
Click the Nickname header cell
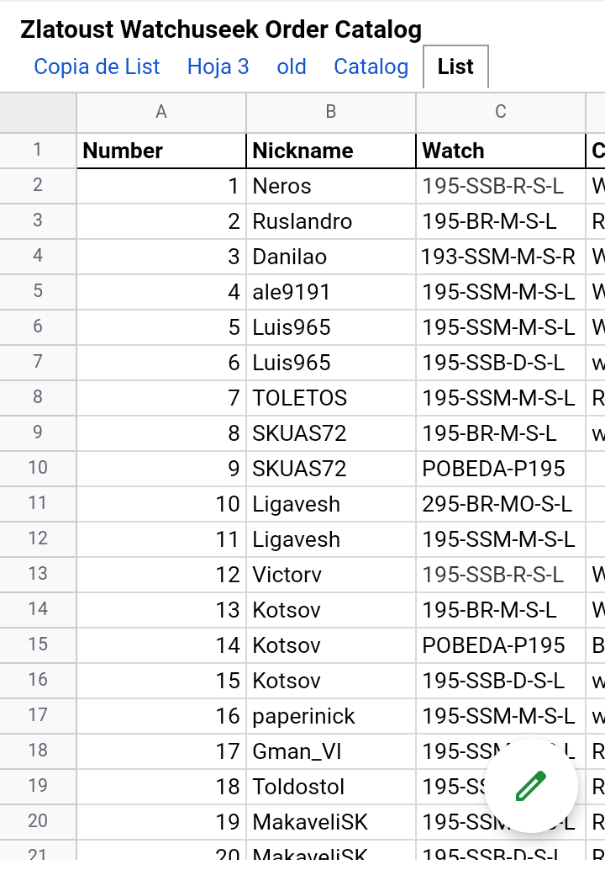coord(331,151)
